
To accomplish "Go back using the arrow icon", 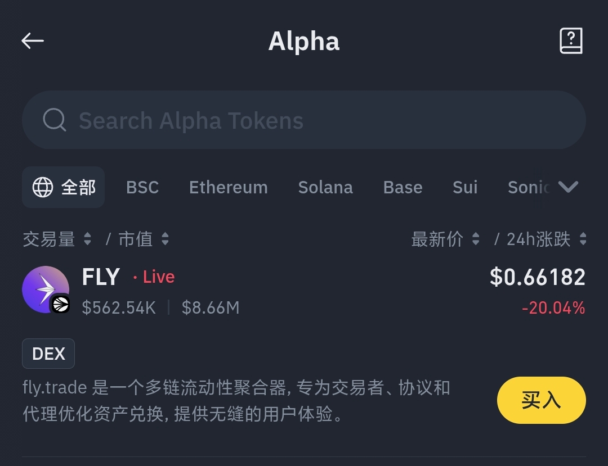I will 33,40.
